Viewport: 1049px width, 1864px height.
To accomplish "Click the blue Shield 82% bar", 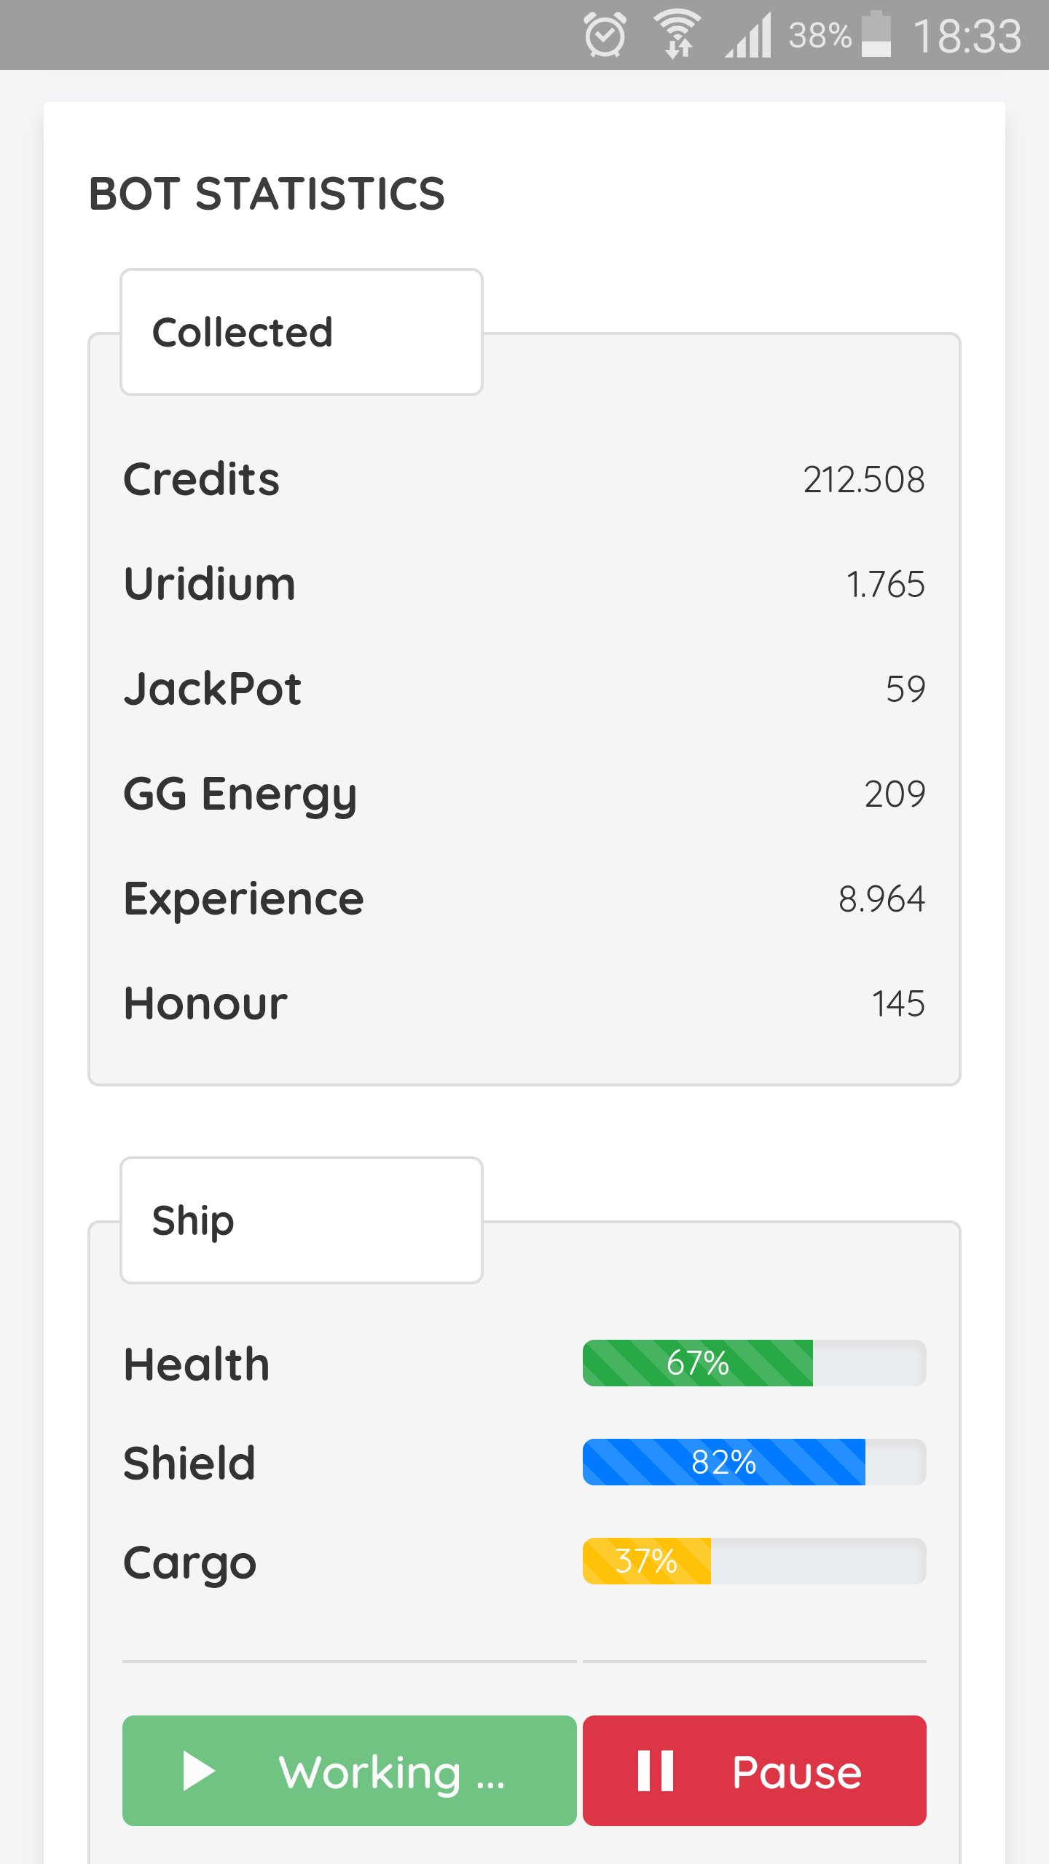I will point(755,1462).
